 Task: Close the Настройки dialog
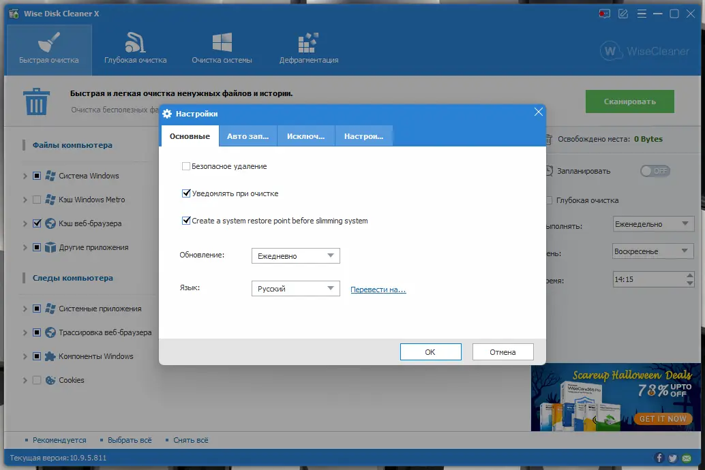pyautogui.click(x=538, y=112)
